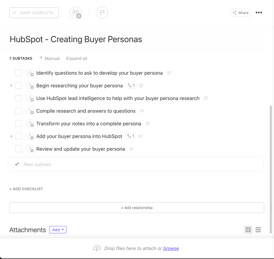Open the assignee picker in the header
Image resolution: width=274 pixels, height=259 pixels.
click(x=76, y=13)
